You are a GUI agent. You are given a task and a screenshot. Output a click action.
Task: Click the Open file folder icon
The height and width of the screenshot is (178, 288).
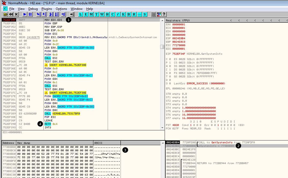pyautogui.click(x=5, y=14)
